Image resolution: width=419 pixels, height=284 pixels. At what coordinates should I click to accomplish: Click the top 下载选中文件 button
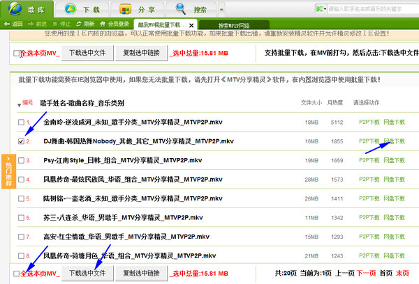[87, 53]
